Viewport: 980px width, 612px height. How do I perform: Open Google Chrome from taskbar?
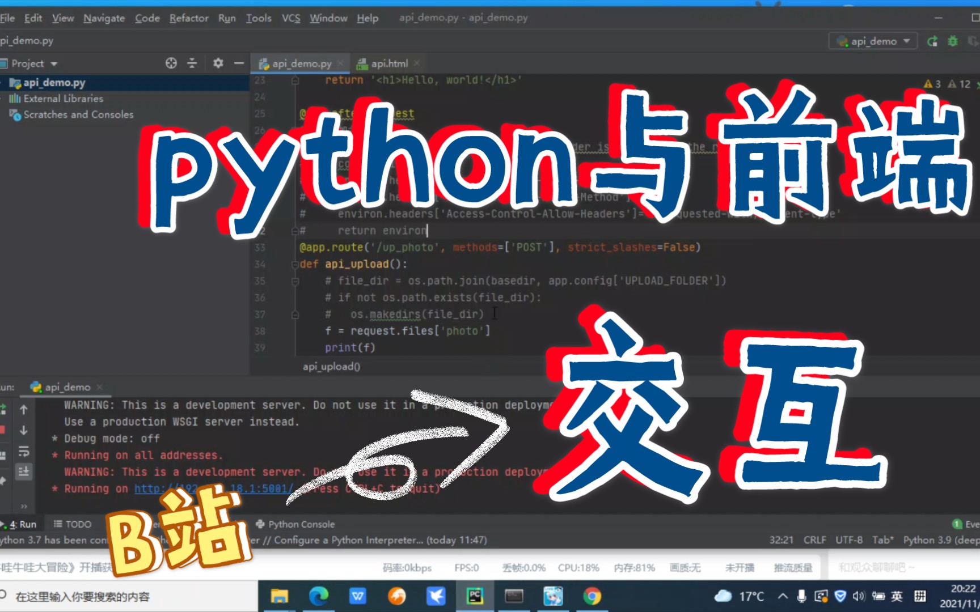point(592,596)
